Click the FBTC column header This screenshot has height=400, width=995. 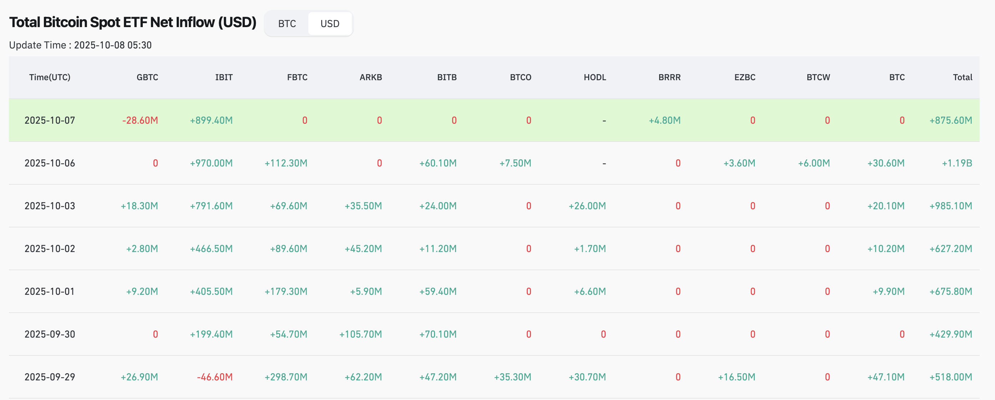click(297, 77)
